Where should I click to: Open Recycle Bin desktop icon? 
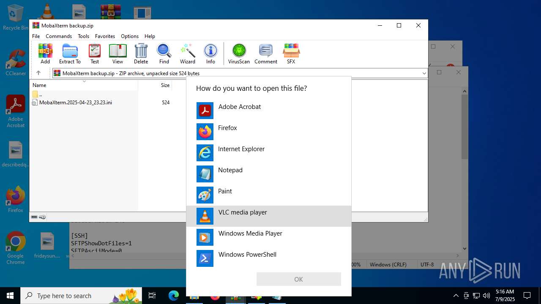pyautogui.click(x=15, y=17)
